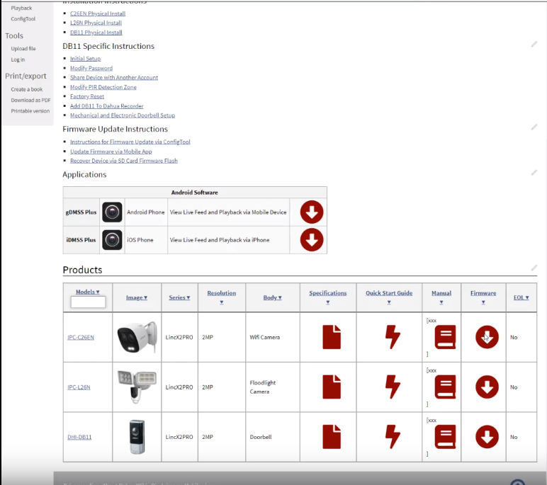Screen dimensions: 547x485
Task: Edit the Products section pencil icon
Action: point(534,268)
